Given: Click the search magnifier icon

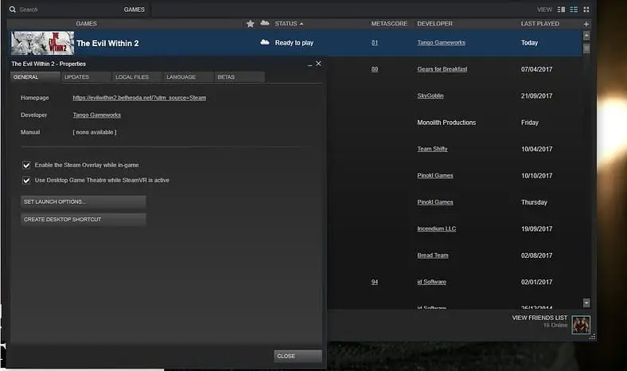Looking at the screenshot, I should point(13,10).
